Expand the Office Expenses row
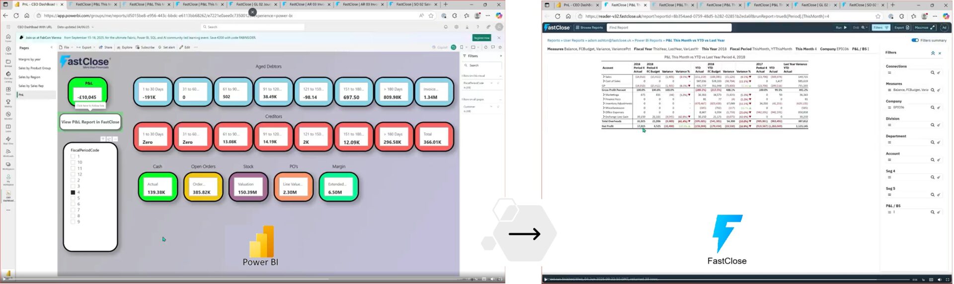The height and width of the screenshot is (284, 954). click(x=604, y=112)
